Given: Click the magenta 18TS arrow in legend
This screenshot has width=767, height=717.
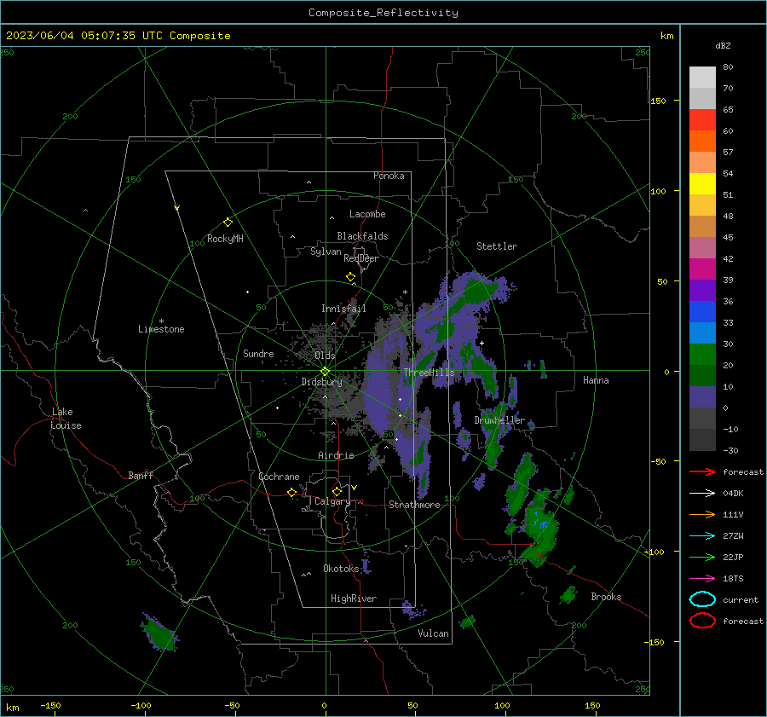Looking at the screenshot, I should point(702,579).
